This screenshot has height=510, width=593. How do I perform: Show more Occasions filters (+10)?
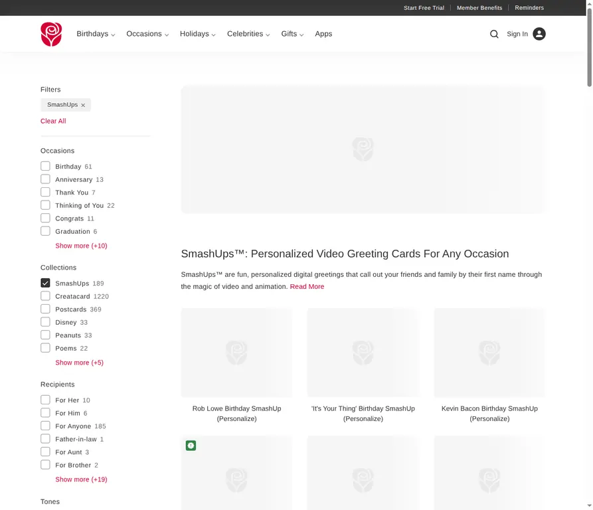tap(81, 246)
